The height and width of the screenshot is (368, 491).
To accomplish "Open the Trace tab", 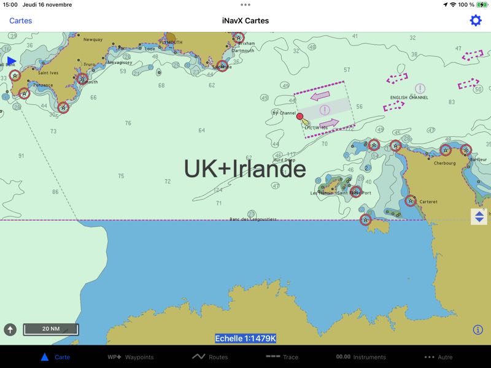I will pos(282,357).
